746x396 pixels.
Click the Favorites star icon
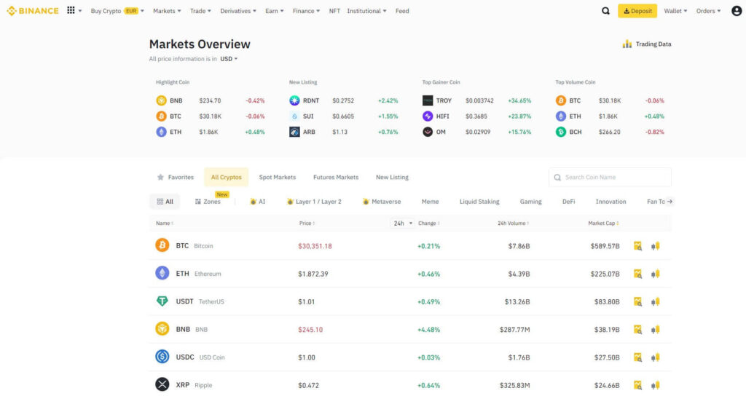point(160,177)
